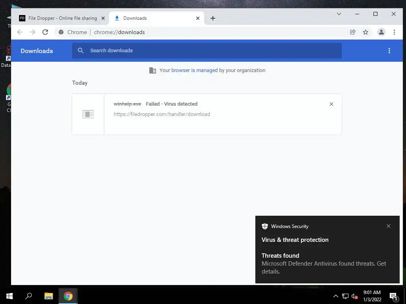Go back using the browser back arrow
The width and height of the screenshot is (406, 304).
click(x=20, y=32)
